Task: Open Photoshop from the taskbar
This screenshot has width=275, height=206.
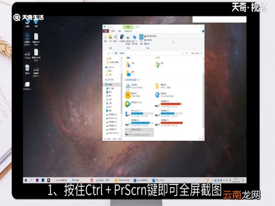Action: [x=43, y=180]
